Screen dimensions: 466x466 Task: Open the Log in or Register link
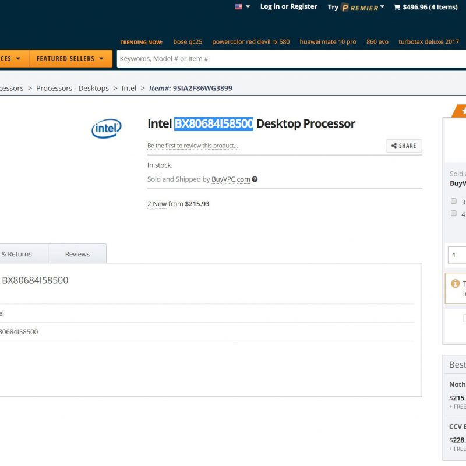[288, 6]
